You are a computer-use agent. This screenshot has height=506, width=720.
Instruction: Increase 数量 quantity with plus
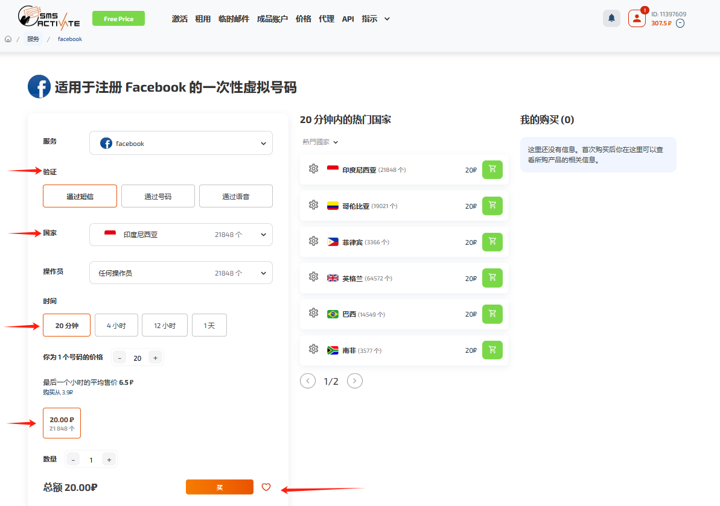[x=109, y=460]
